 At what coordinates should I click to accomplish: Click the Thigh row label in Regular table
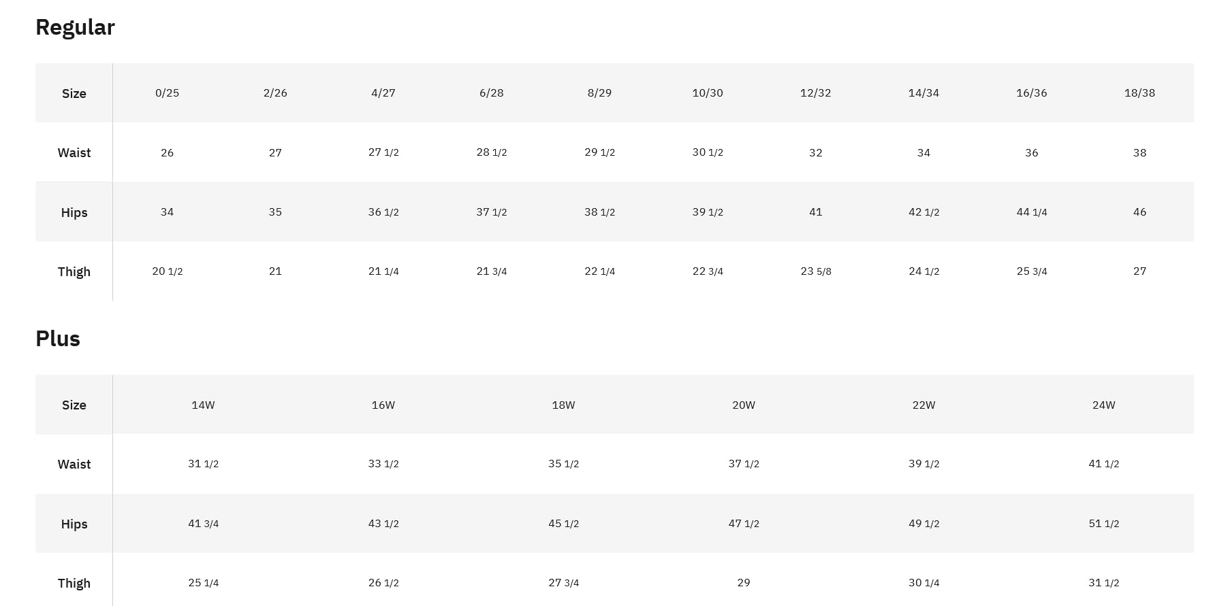(74, 272)
